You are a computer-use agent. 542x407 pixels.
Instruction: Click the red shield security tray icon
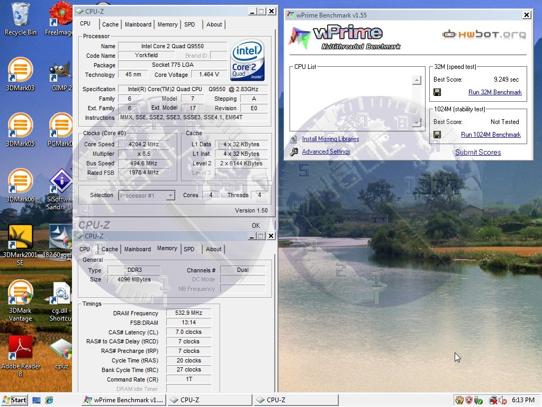(469, 401)
